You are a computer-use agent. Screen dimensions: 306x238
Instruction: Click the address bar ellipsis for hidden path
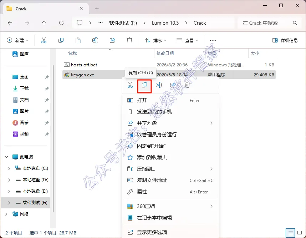(101, 23)
